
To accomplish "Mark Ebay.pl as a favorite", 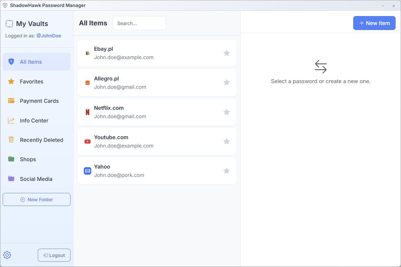I will click(227, 53).
